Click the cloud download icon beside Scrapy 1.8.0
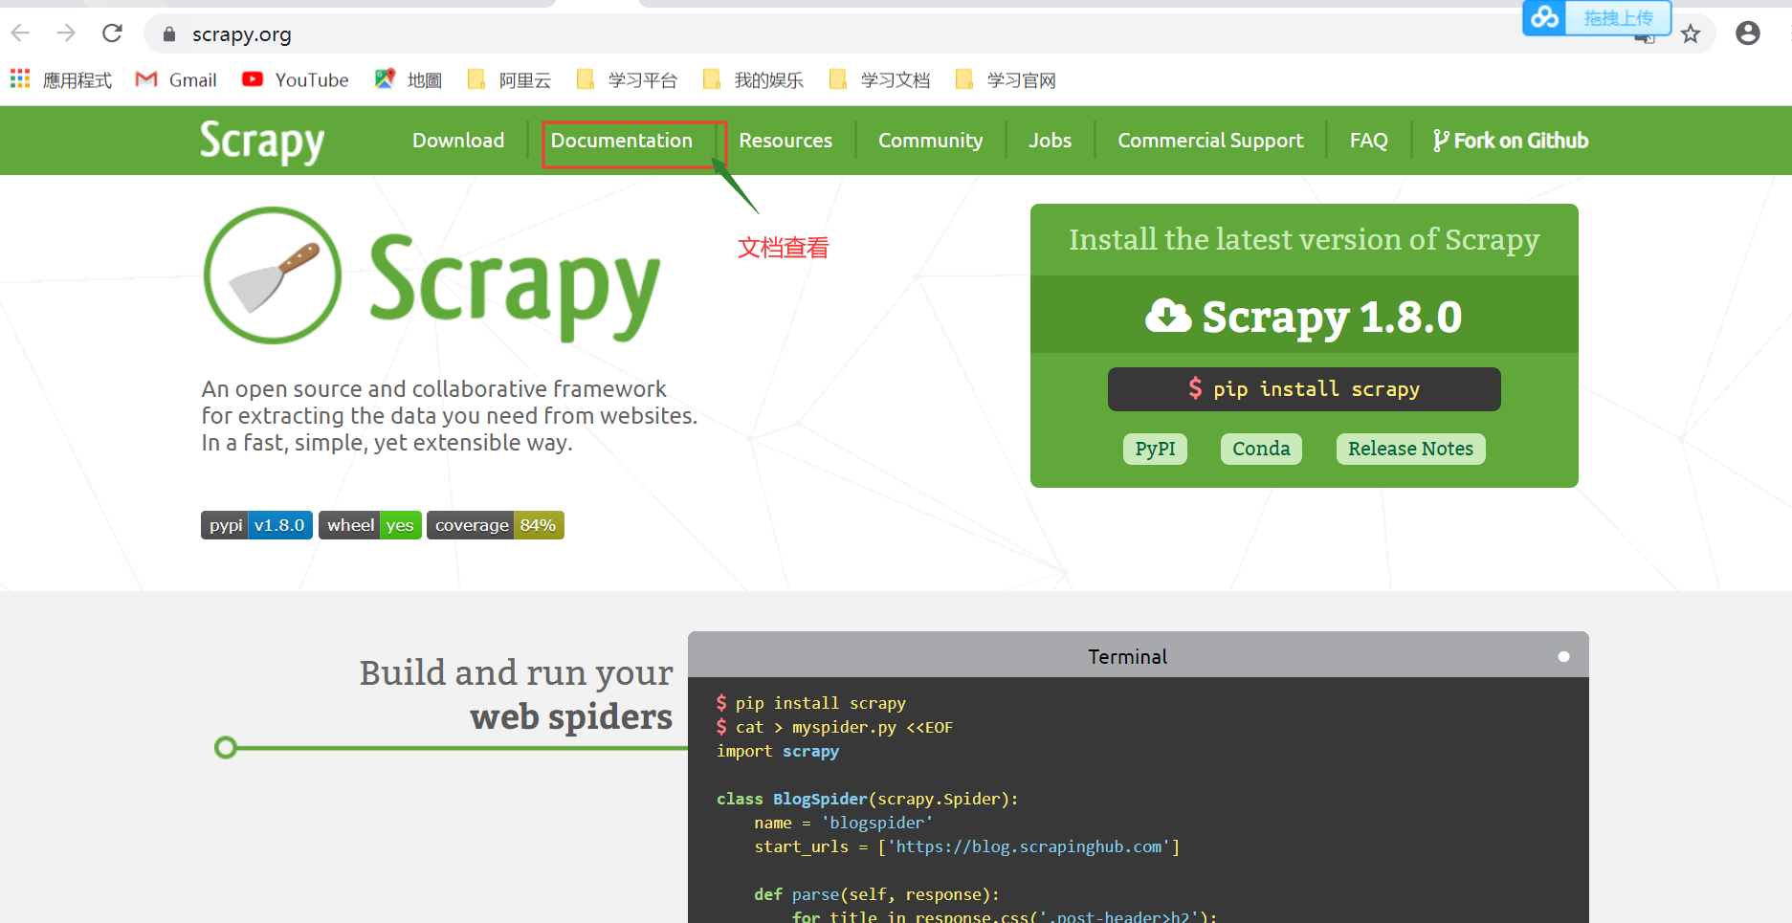This screenshot has width=1792, height=923. click(1168, 315)
